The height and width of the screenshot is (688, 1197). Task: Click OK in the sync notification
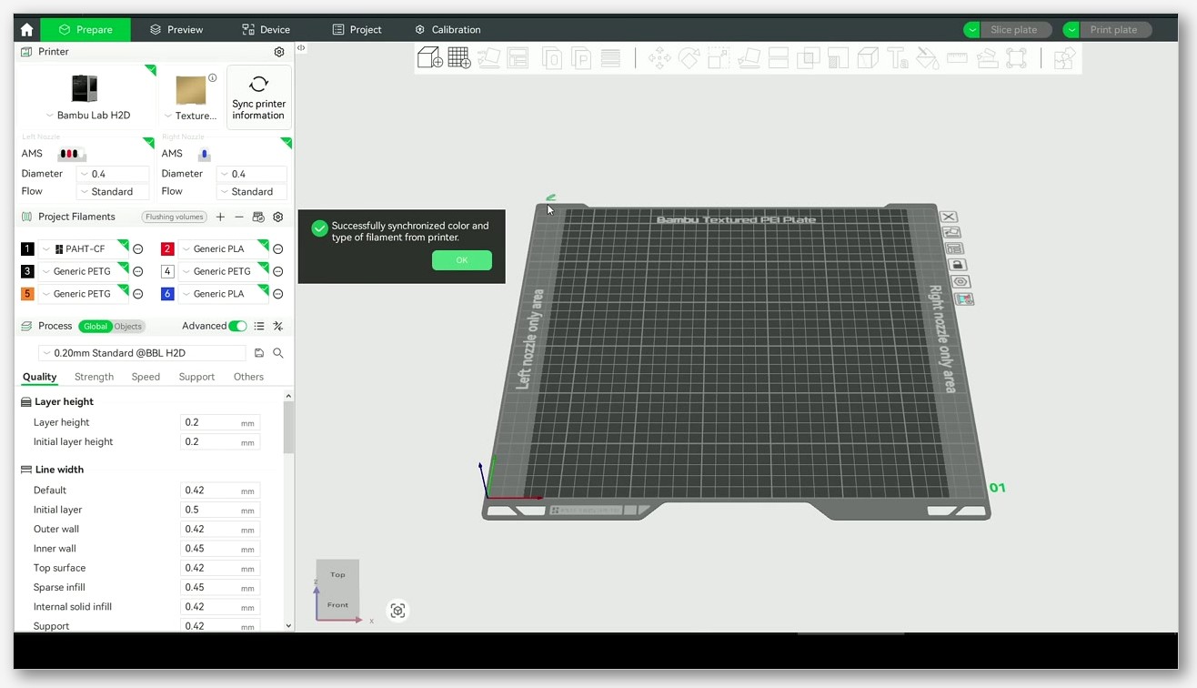(x=462, y=260)
